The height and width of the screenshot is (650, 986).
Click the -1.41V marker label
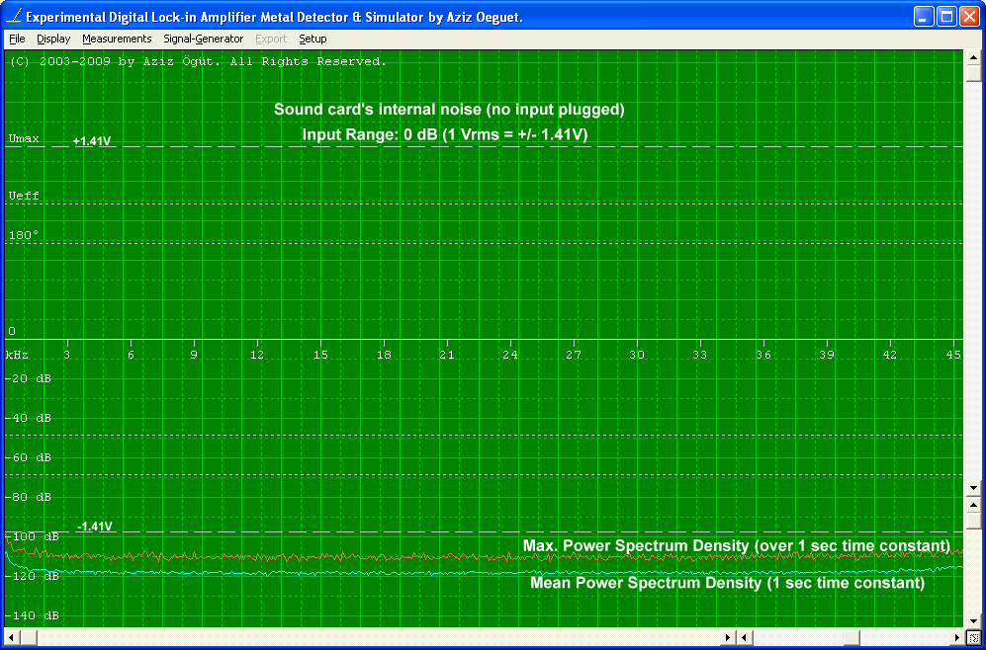pyautogui.click(x=94, y=527)
